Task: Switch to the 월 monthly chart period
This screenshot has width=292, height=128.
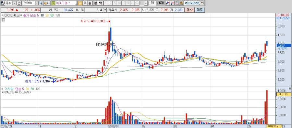Action: pos(90,3)
